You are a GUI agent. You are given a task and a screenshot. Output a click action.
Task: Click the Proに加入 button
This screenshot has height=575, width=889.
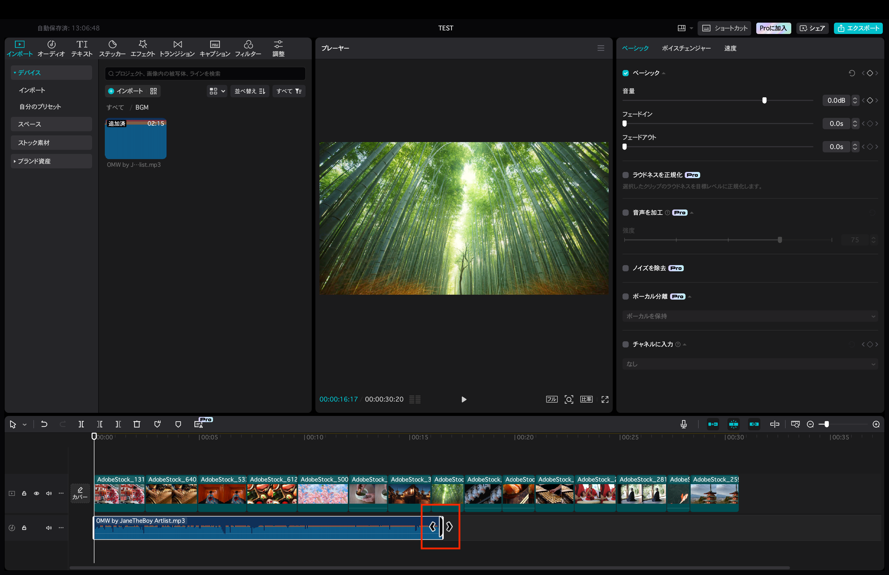tap(773, 28)
